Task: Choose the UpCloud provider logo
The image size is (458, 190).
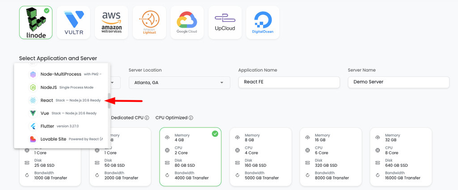Action: click(x=225, y=22)
